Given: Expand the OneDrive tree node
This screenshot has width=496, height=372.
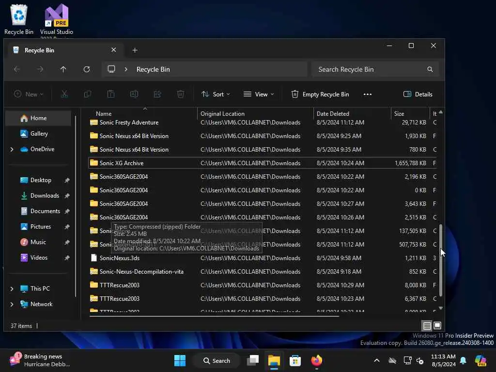Looking at the screenshot, I should tap(12, 149).
